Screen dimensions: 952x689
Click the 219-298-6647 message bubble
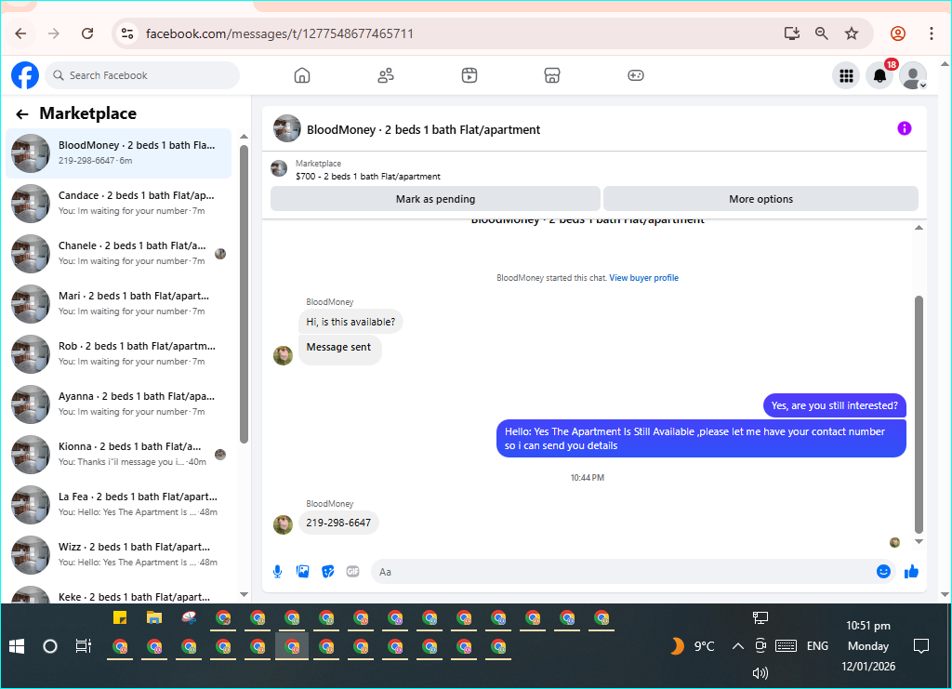[x=338, y=523]
